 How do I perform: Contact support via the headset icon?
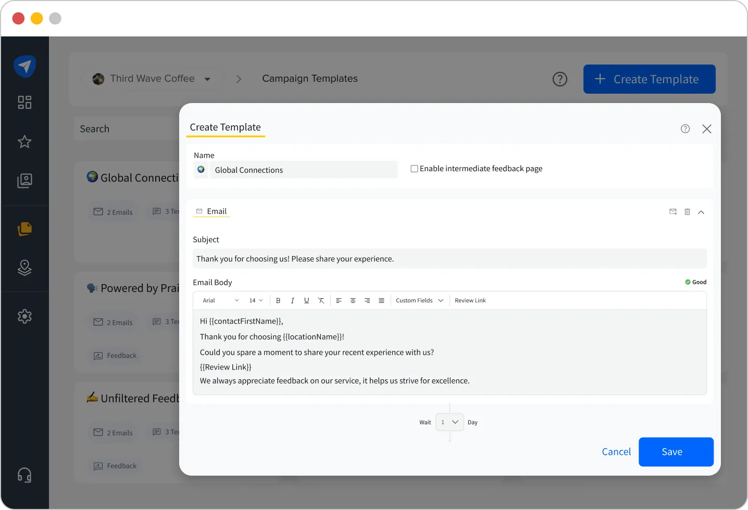point(24,474)
